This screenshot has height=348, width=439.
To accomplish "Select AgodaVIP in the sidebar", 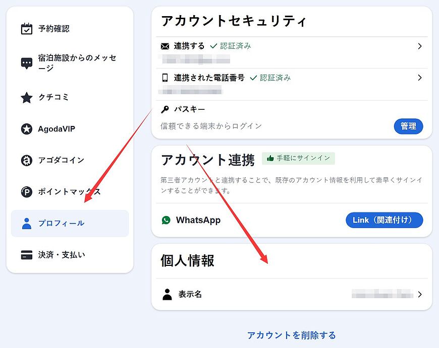I will click(70, 129).
